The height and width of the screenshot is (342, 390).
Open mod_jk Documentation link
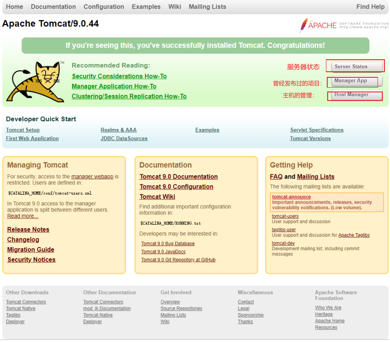[x=107, y=308]
